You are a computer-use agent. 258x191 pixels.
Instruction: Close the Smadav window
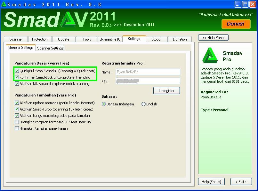[x=253, y=4]
